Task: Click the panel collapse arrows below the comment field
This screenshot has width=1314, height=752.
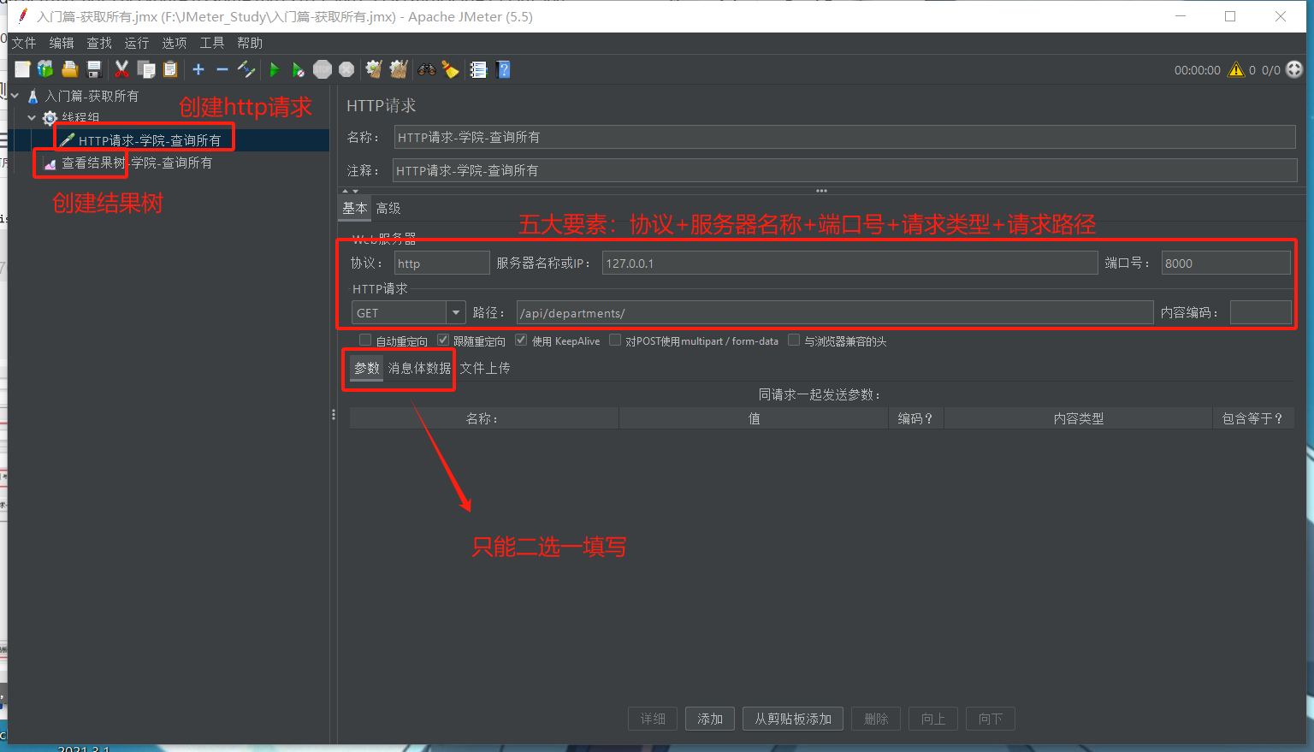Action: [350, 191]
